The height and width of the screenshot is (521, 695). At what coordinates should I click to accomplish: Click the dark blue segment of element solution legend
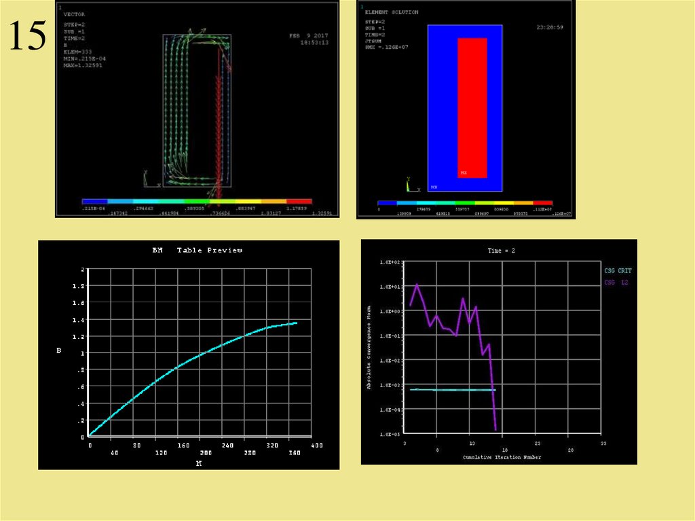coord(388,202)
